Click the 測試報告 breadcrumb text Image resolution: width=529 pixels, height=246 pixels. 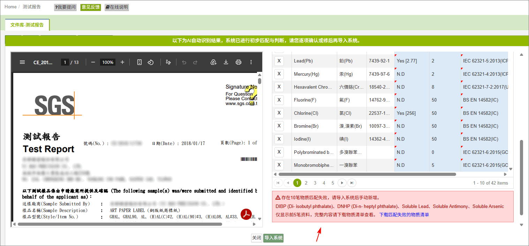(x=32, y=7)
